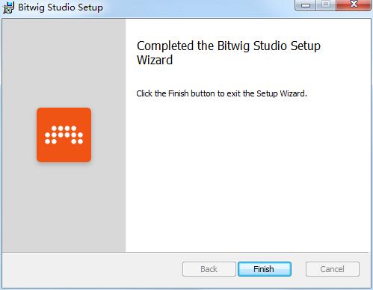The image size is (373, 290).
Task: Click the disabled maximize window button
Action: [325, 5]
